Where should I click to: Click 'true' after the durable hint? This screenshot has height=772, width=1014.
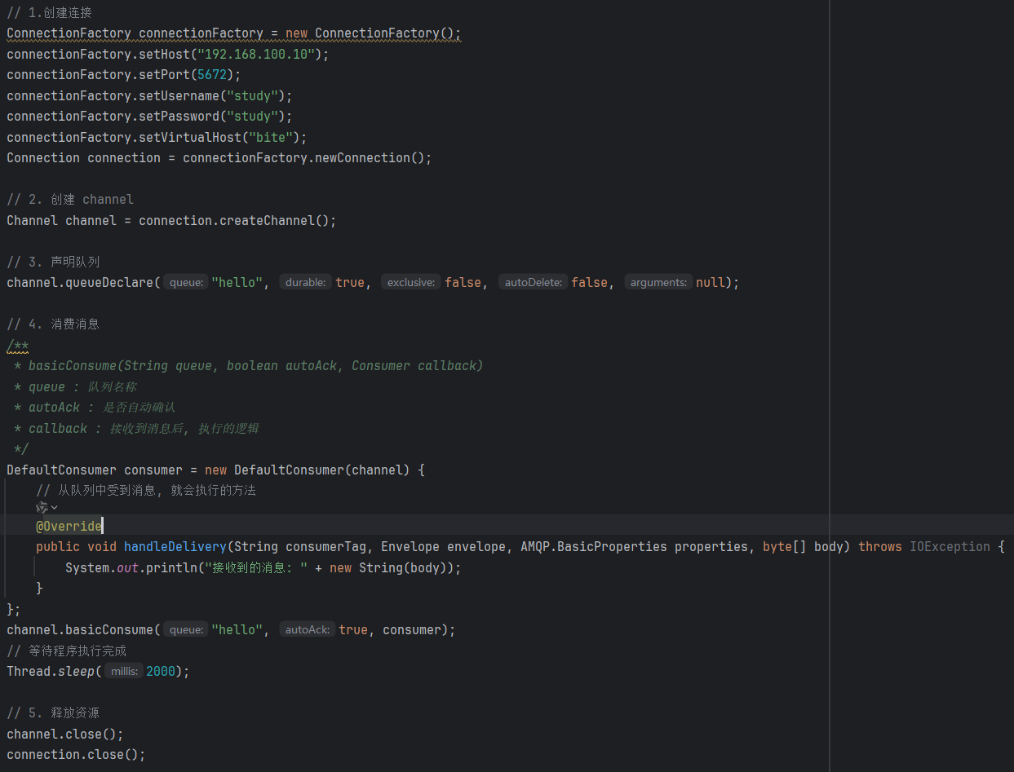pos(350,283)
